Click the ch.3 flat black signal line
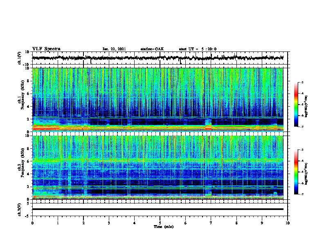324x250 pixels. pyautogui.click(x=157, y=209)
